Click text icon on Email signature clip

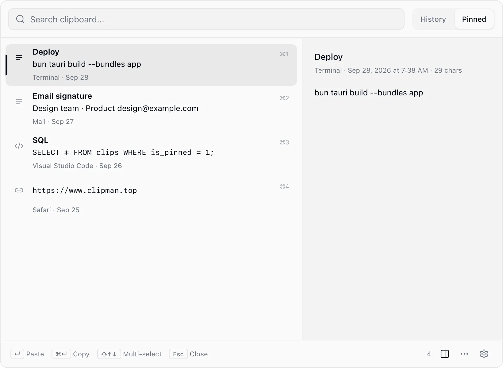pos(19,102)
